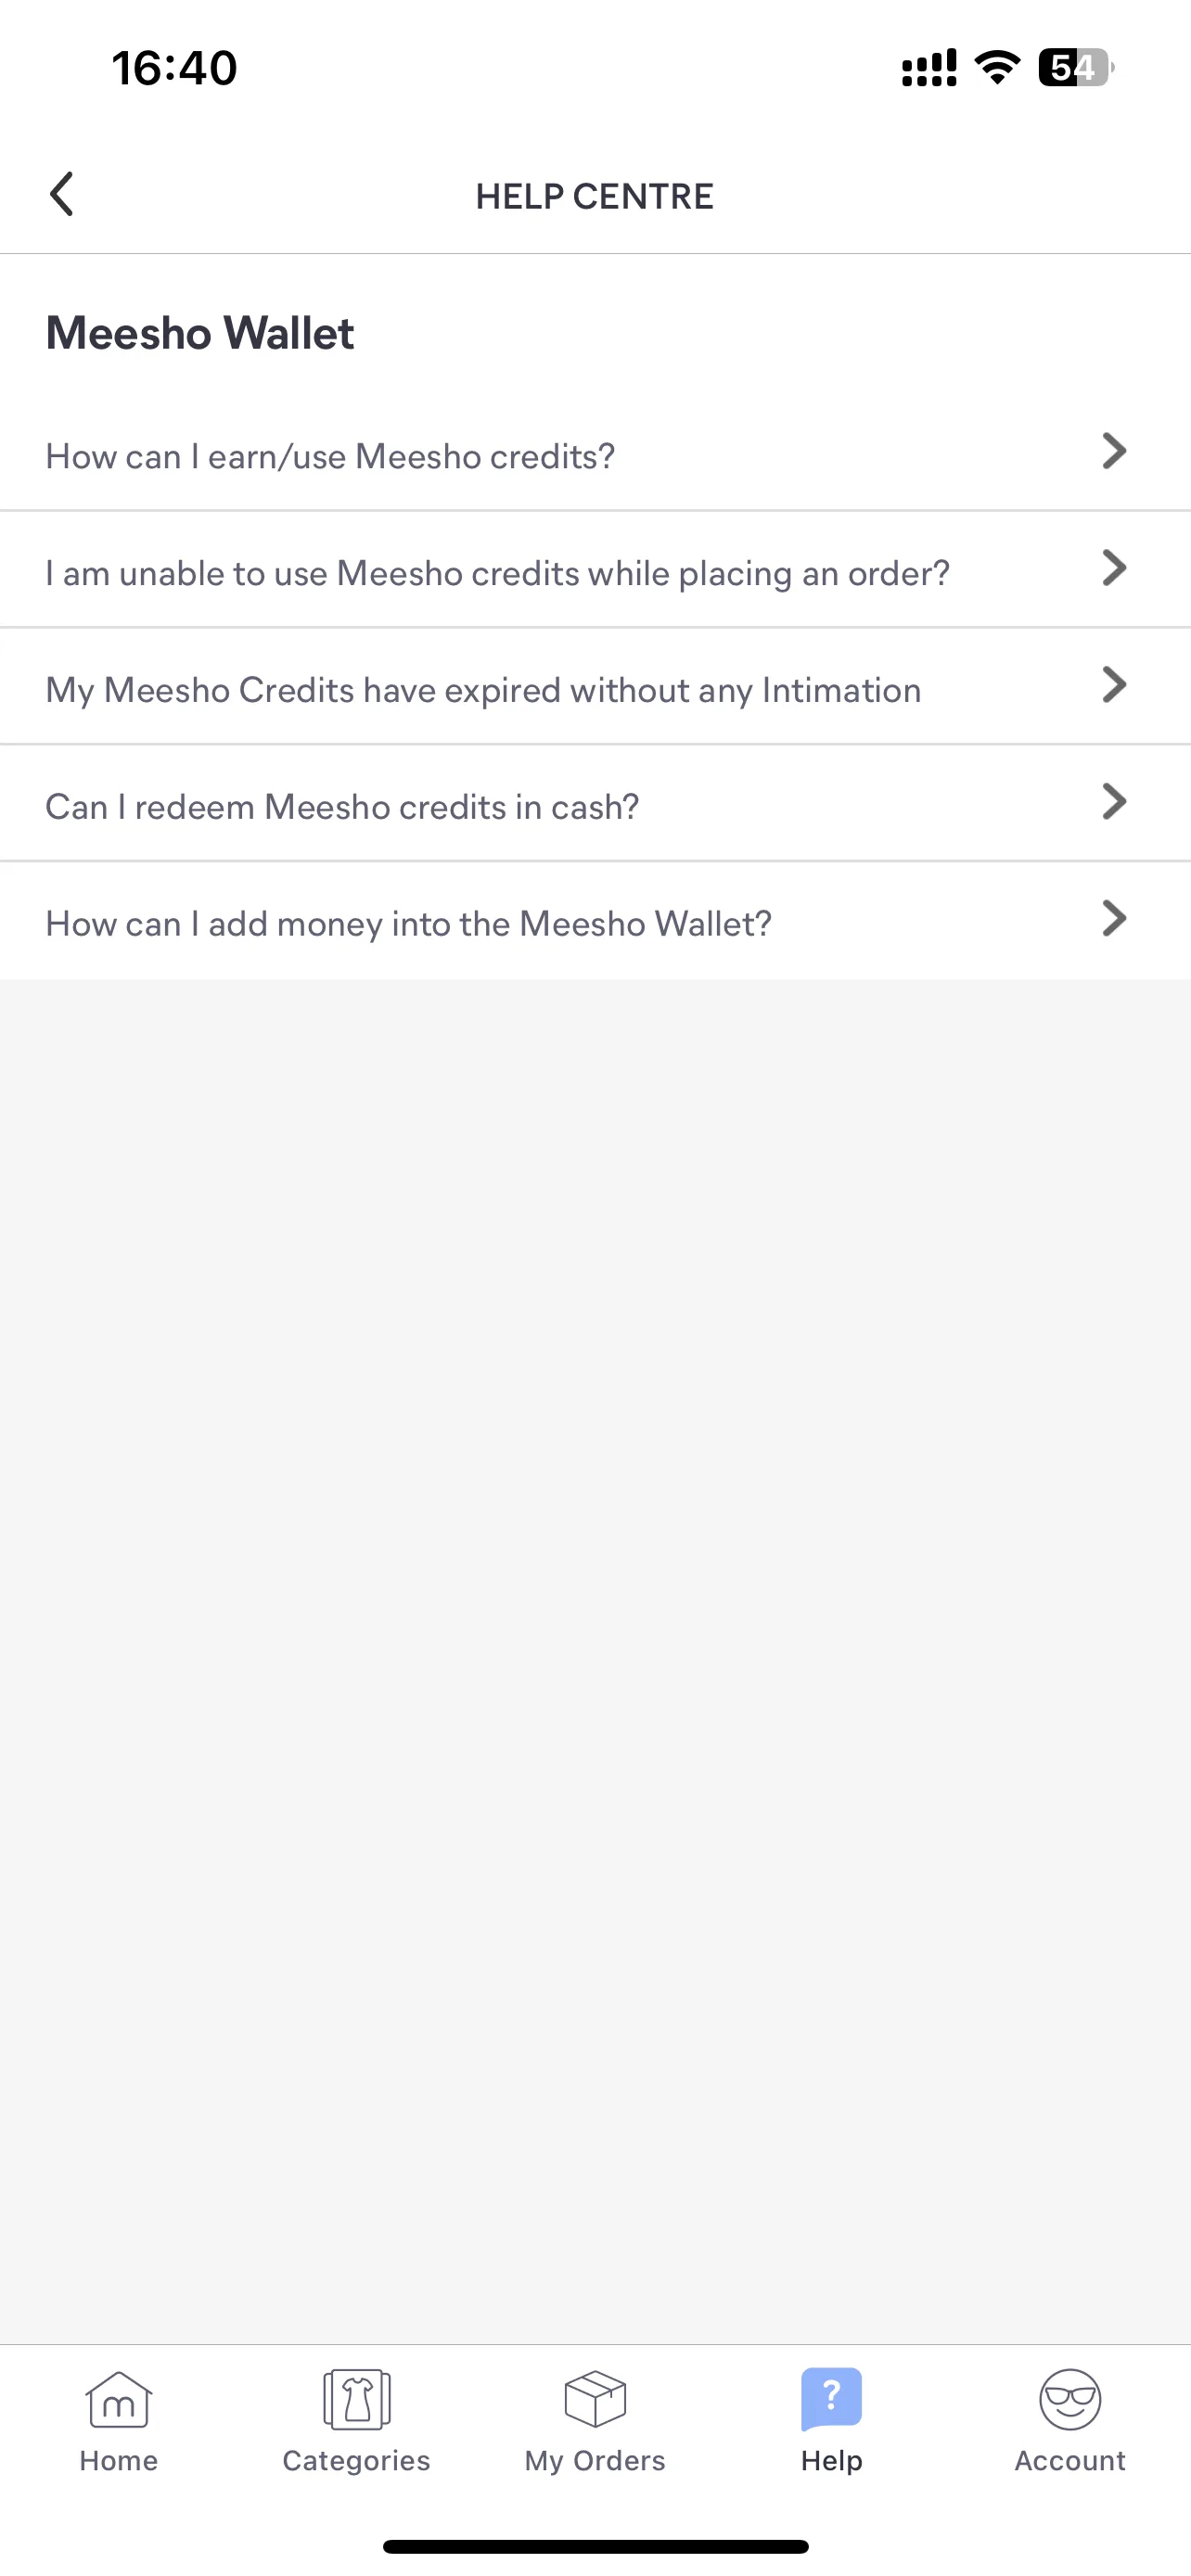
Task: Expand chevron for expired Meesho Credits question
Action: 1114,685
